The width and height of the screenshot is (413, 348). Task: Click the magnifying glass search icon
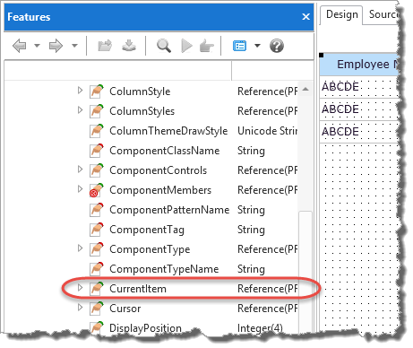point(164,46)
